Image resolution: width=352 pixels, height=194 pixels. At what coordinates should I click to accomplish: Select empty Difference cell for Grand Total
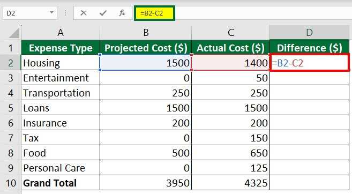[309, 183]
